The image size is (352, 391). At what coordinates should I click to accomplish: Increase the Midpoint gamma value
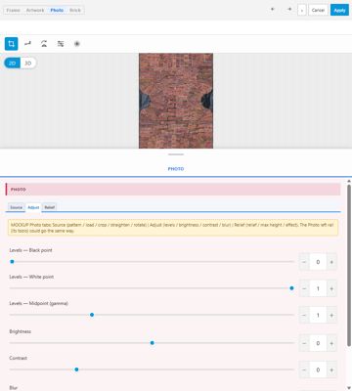point(331,316)
